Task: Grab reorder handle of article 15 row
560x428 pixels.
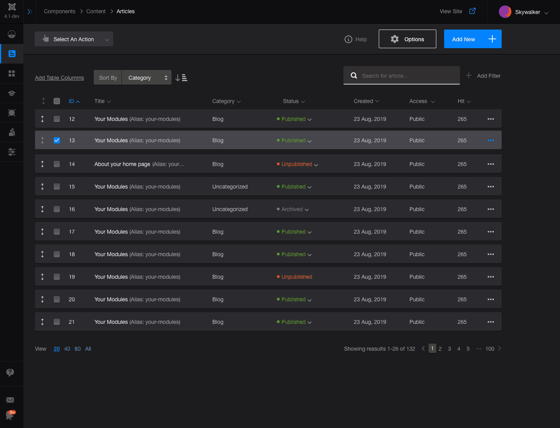Action: [x=42, y=187]
